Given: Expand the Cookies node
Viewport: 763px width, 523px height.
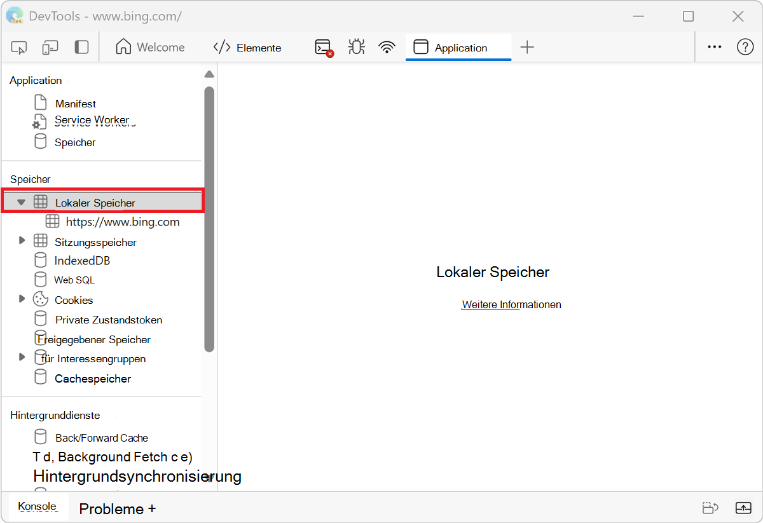Looking at the screenshot, I should [x=22, y=299].
